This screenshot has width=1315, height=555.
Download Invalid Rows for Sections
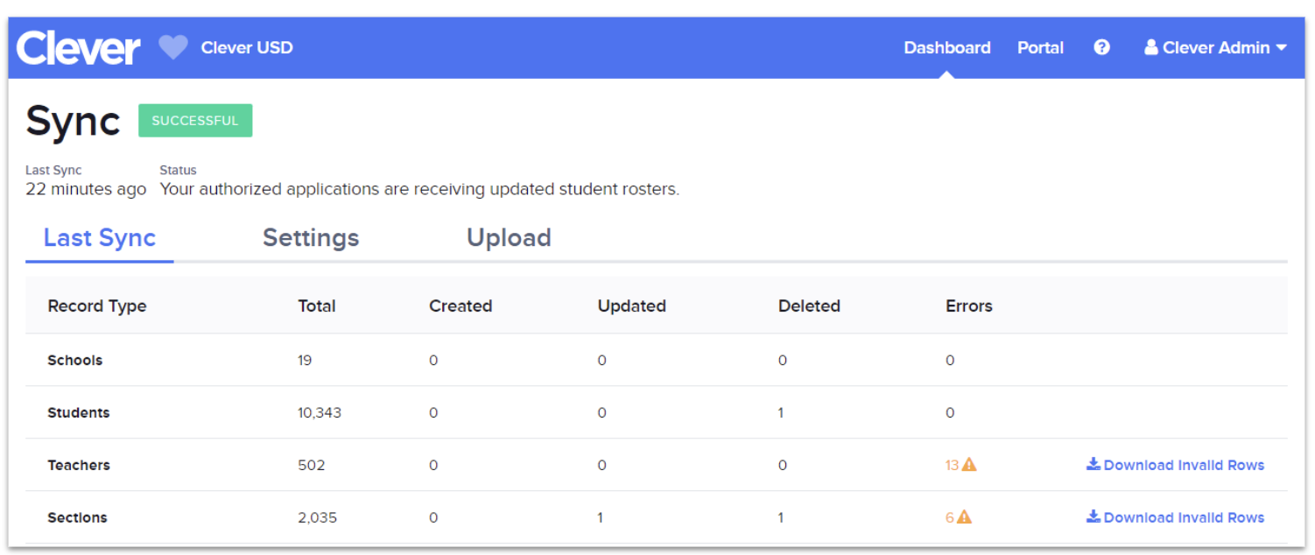pyautogui.click(x=1184, y=517)
